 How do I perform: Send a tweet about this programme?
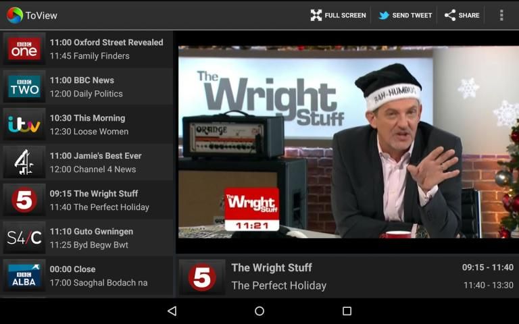coord(405,15)
